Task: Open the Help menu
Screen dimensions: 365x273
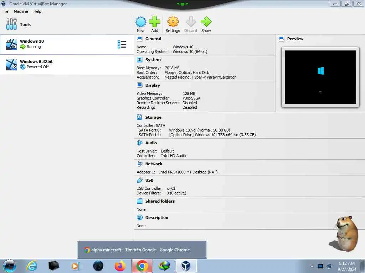Action: pyautogui.click(x=37, y=11)
